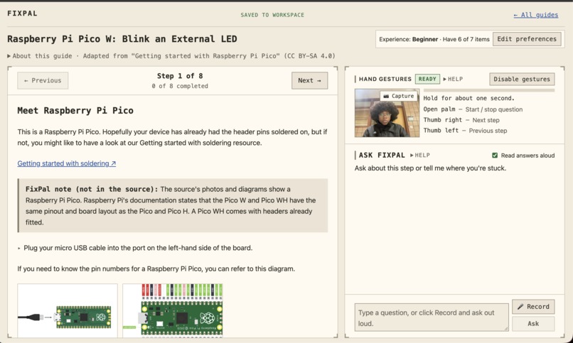Click the guide title Raspberry Pi Pico W
This screenshot has width=573, height=343.
click(122, 39)
